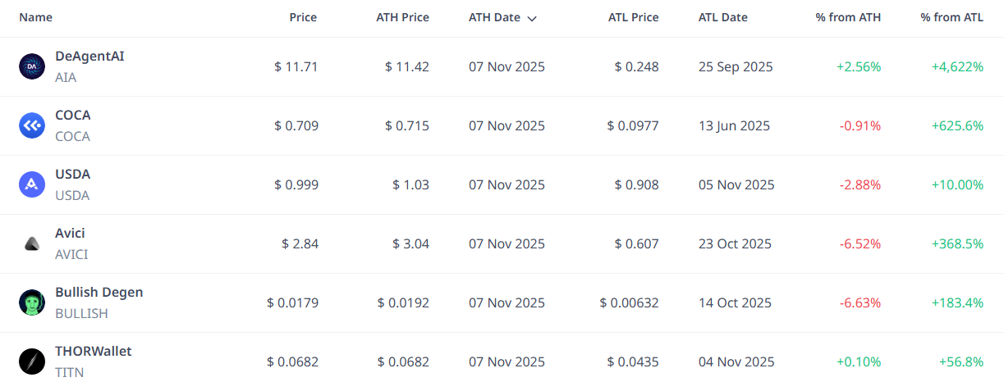Sort by ATL Date column header
Viewport: 1004px width, 391px height.
pyautogui.click(x=722, y=17)
